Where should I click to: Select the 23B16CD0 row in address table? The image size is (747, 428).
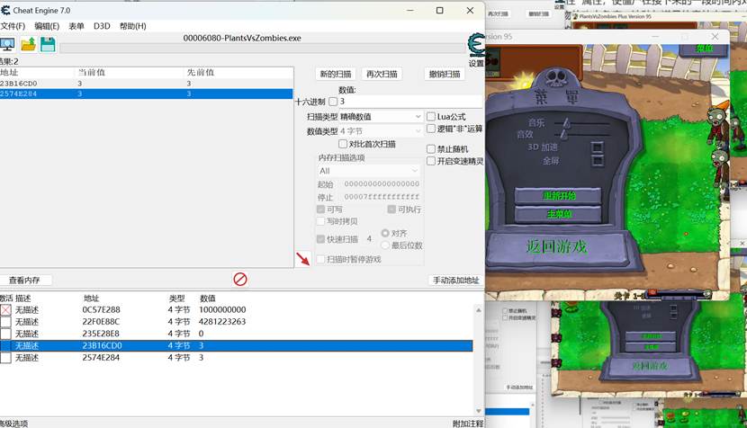pos(237,345)
